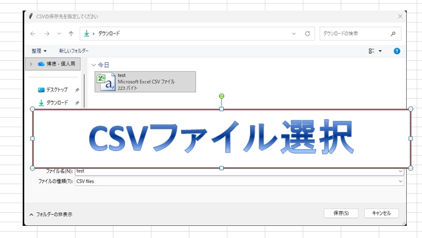This screenshot has height=238, width=422.
Task: Unpin ダウンロード using its pin icon
Action: (77, 103)
